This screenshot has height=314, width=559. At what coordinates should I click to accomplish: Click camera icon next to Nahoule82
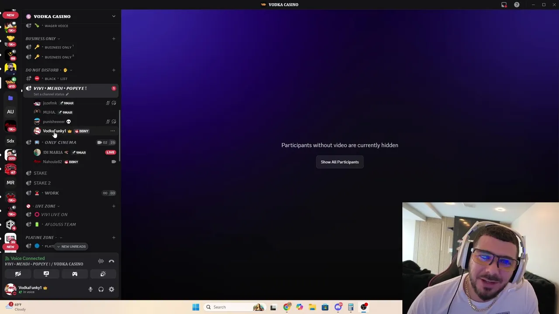coord(114,162)
